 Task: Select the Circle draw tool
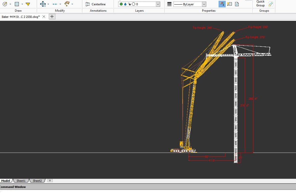pos(5,4)
